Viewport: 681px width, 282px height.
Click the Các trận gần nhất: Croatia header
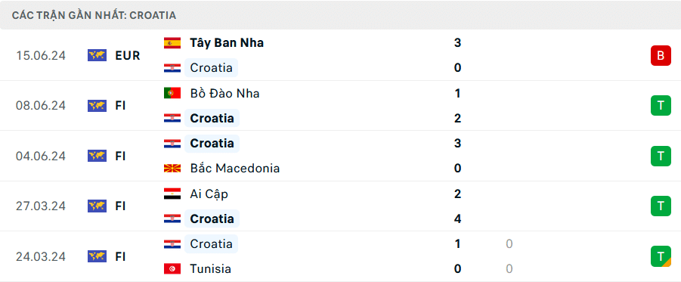click(x=94, y=15)
